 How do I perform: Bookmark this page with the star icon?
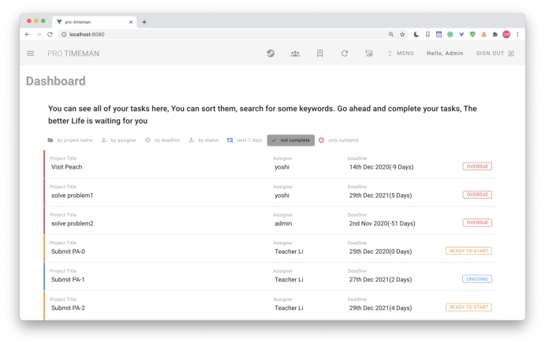point(403,35)
